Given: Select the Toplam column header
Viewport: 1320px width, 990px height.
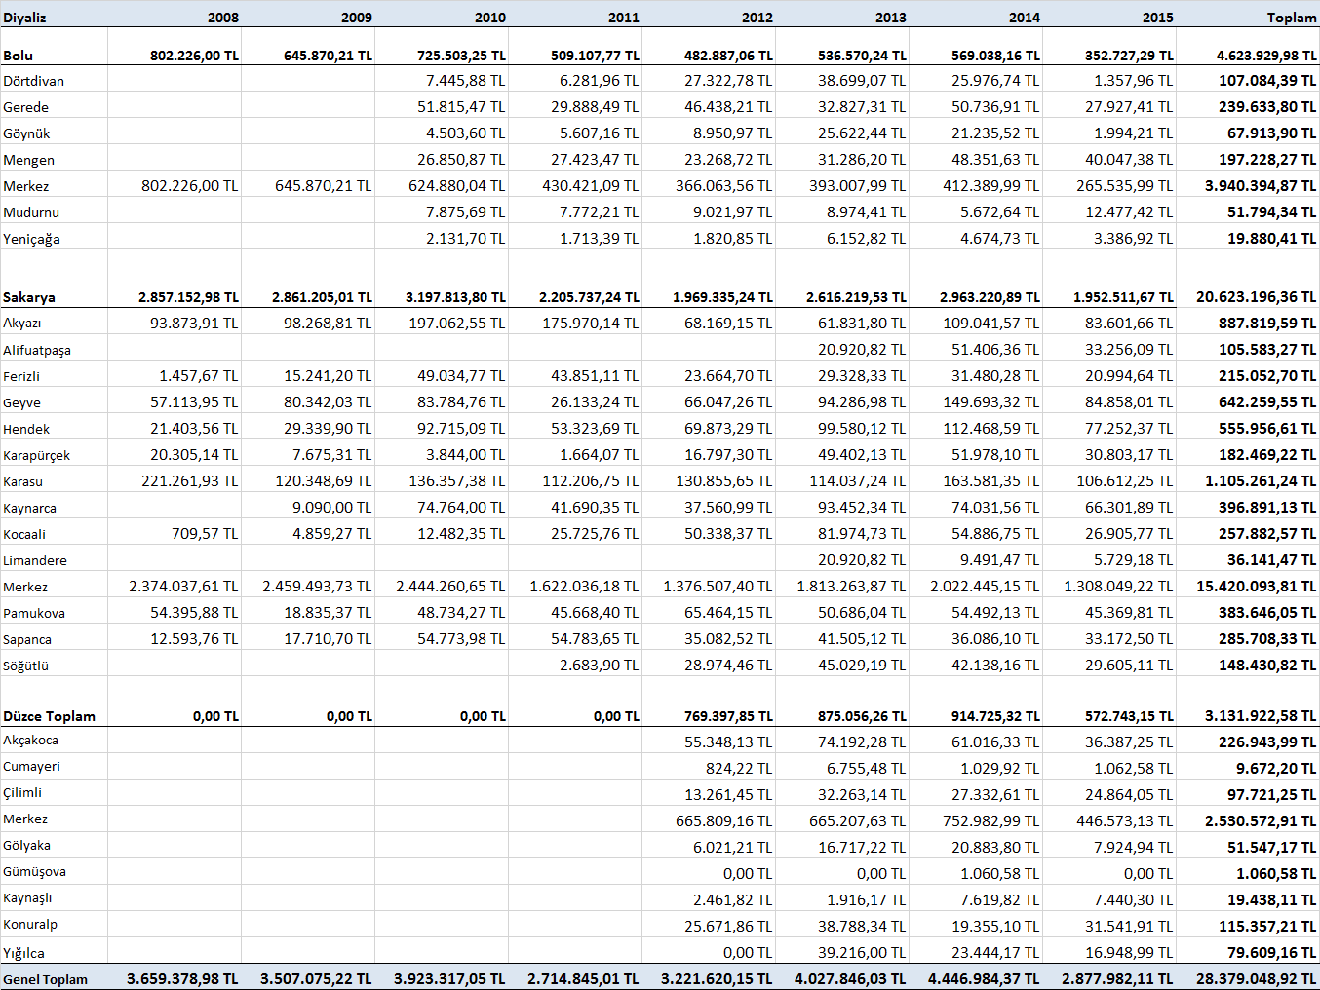Looking at the screenshot, I should (1292, 18).
